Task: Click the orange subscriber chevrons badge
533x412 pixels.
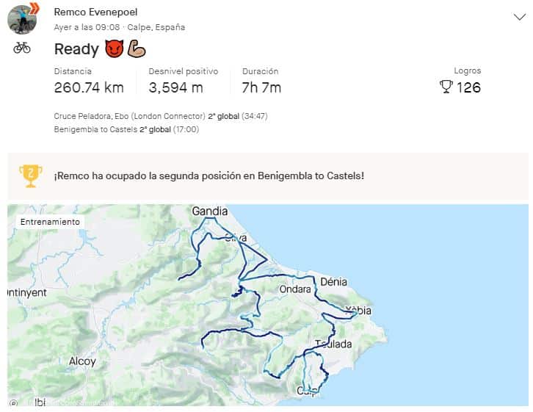Action: pos(34,9)
